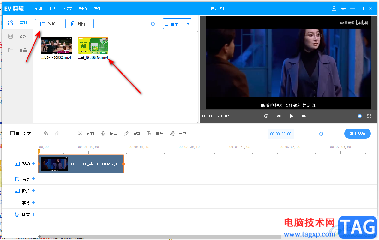The width and height of the screenshot is (379, 240).
Task: Add a caption to the 字幕 track
Action: coord(34,203)
